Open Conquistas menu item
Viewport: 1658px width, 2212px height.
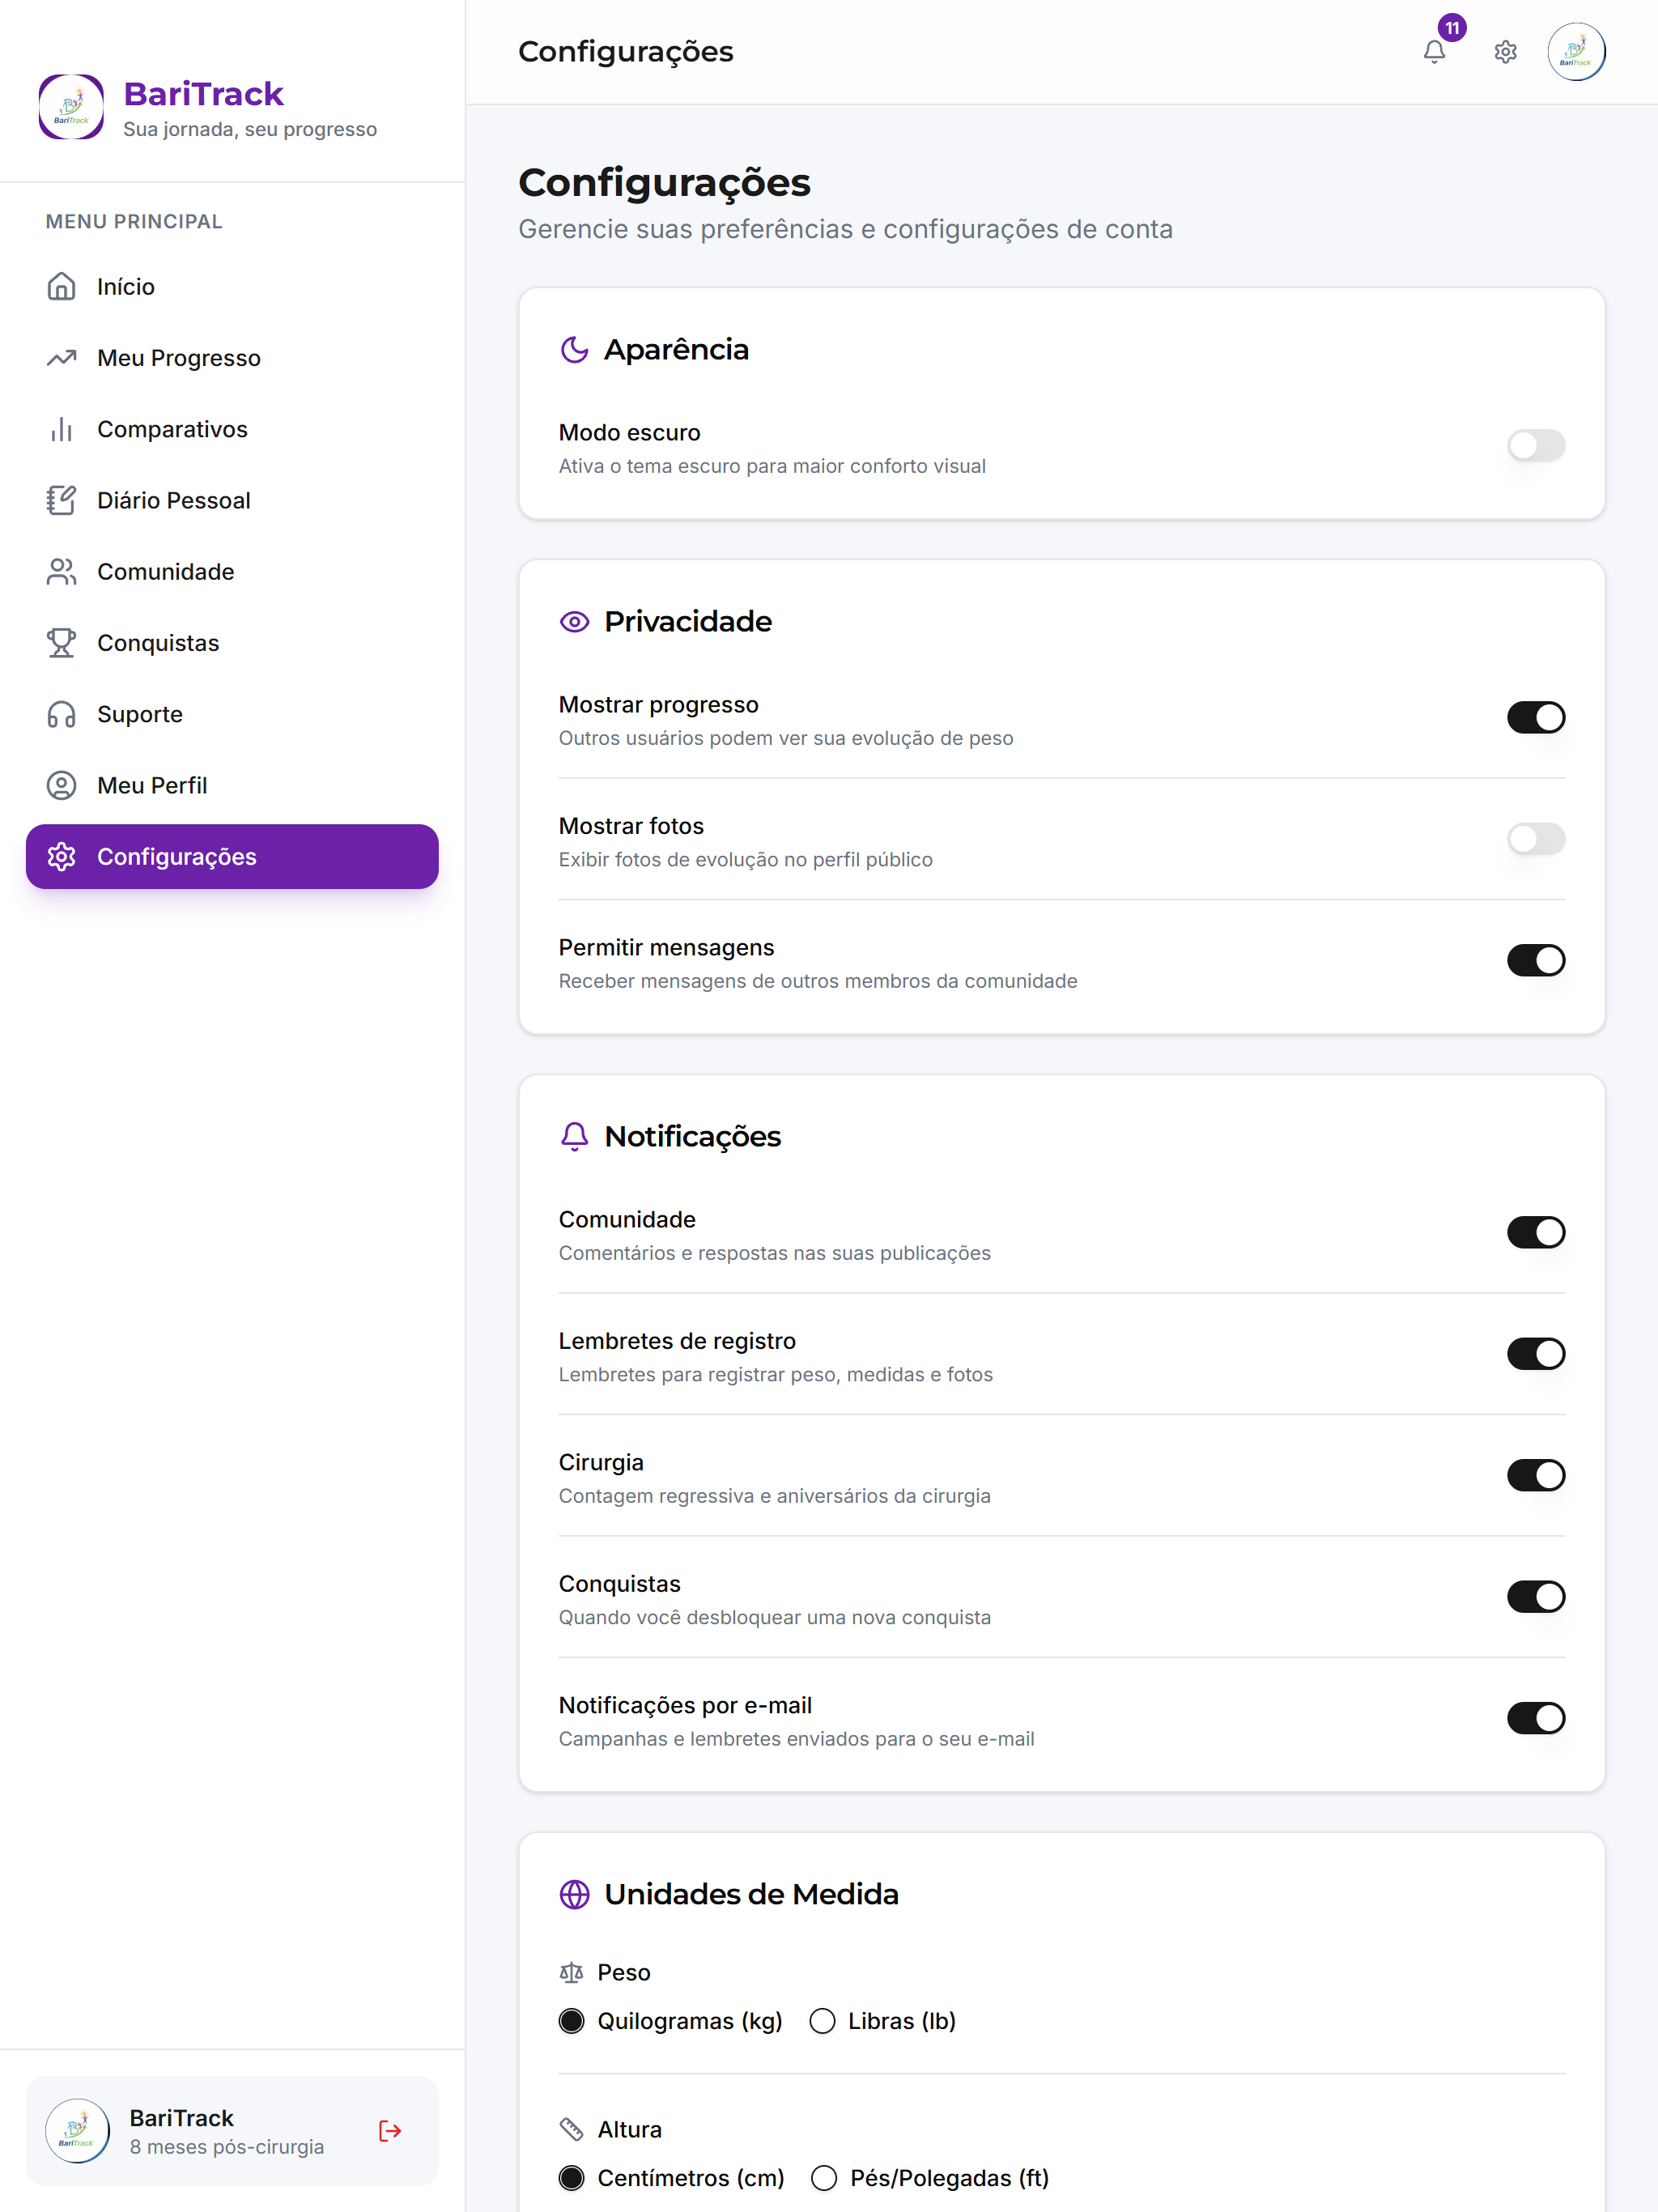[232, 643]
